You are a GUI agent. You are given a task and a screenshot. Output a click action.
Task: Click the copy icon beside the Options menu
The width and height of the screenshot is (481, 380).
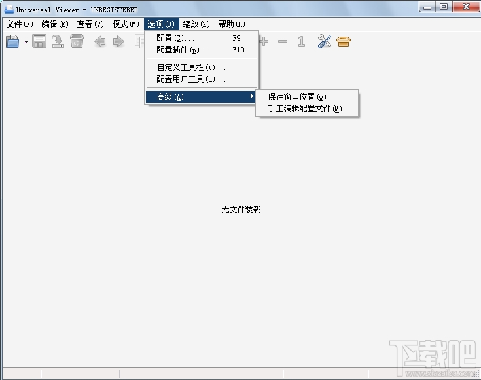(139, 41)
